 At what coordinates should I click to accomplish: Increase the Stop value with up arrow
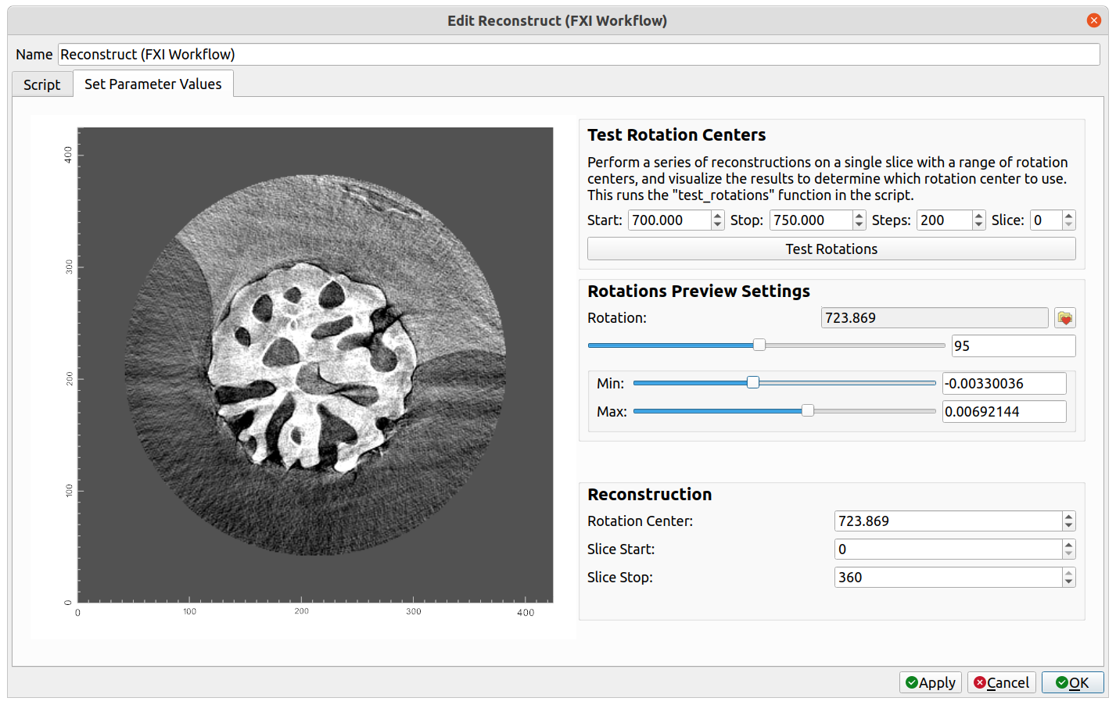pos(859,216)
